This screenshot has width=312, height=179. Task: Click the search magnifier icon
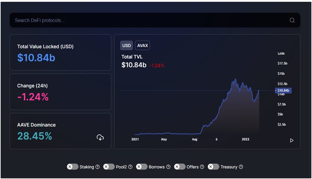(292, 20)
